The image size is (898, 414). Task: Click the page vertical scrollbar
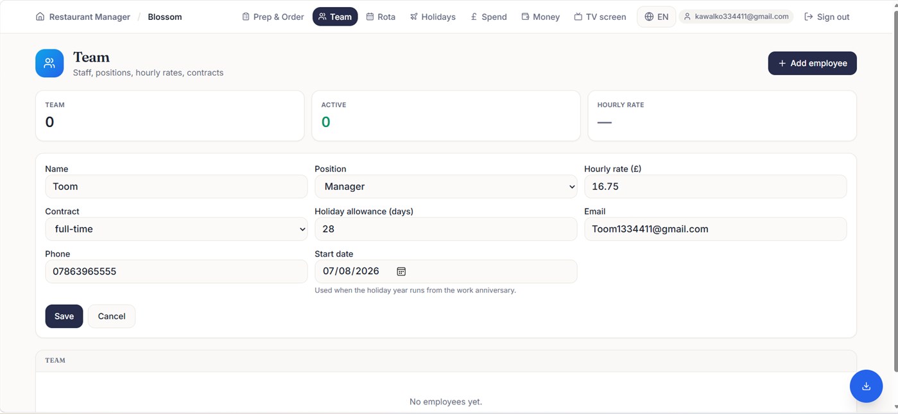[x=895, y=193]
